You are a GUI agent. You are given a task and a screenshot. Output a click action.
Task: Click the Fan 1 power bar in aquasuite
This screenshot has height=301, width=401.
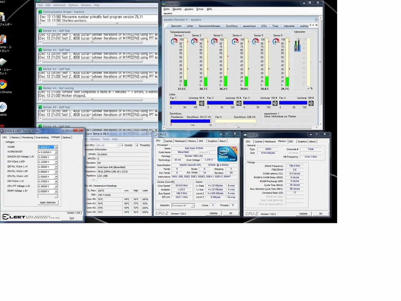184,103
